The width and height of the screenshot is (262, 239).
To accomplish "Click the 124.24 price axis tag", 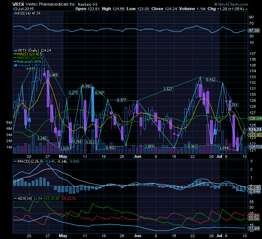I will (x=255, y=129).
